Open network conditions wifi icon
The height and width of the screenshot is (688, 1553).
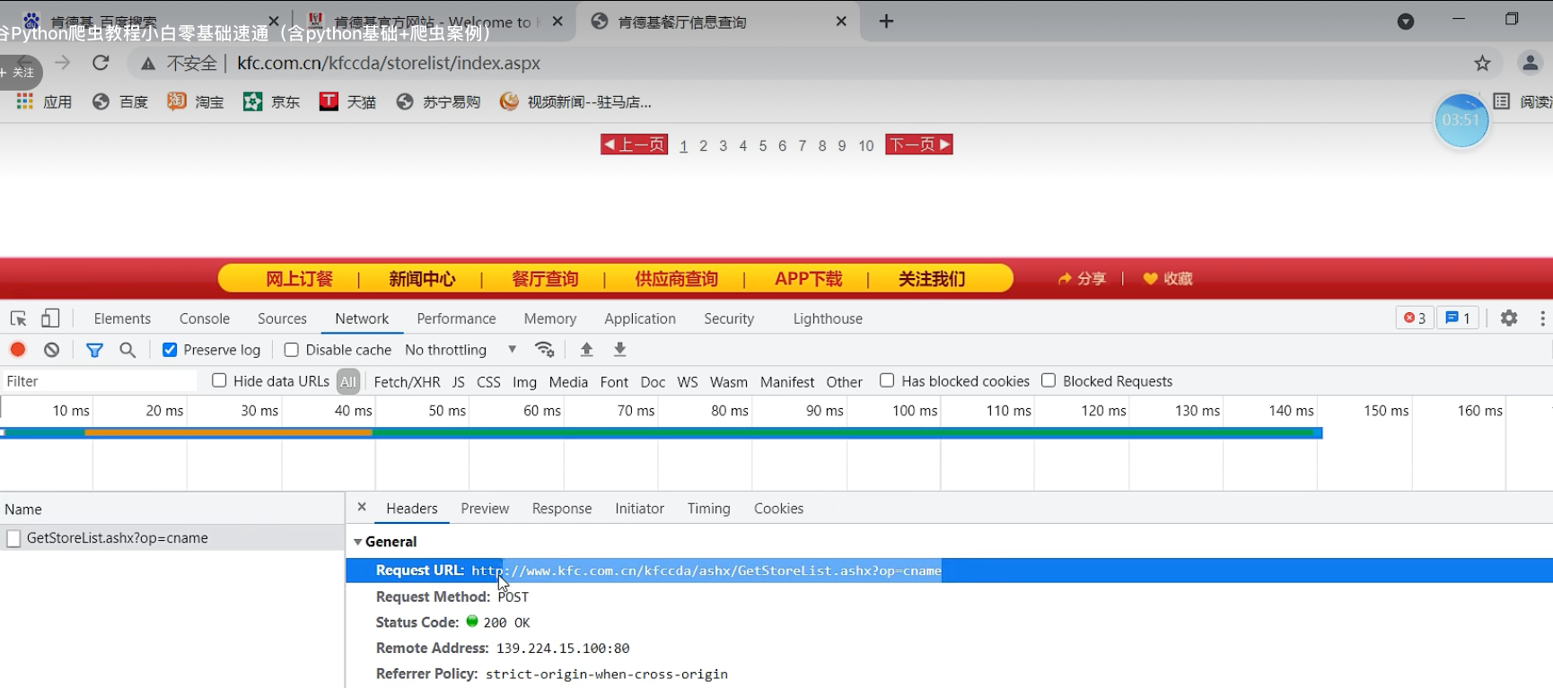[544, 350]
